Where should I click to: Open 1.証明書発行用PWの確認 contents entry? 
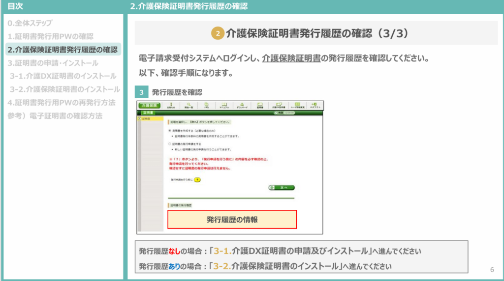(51, 36)
